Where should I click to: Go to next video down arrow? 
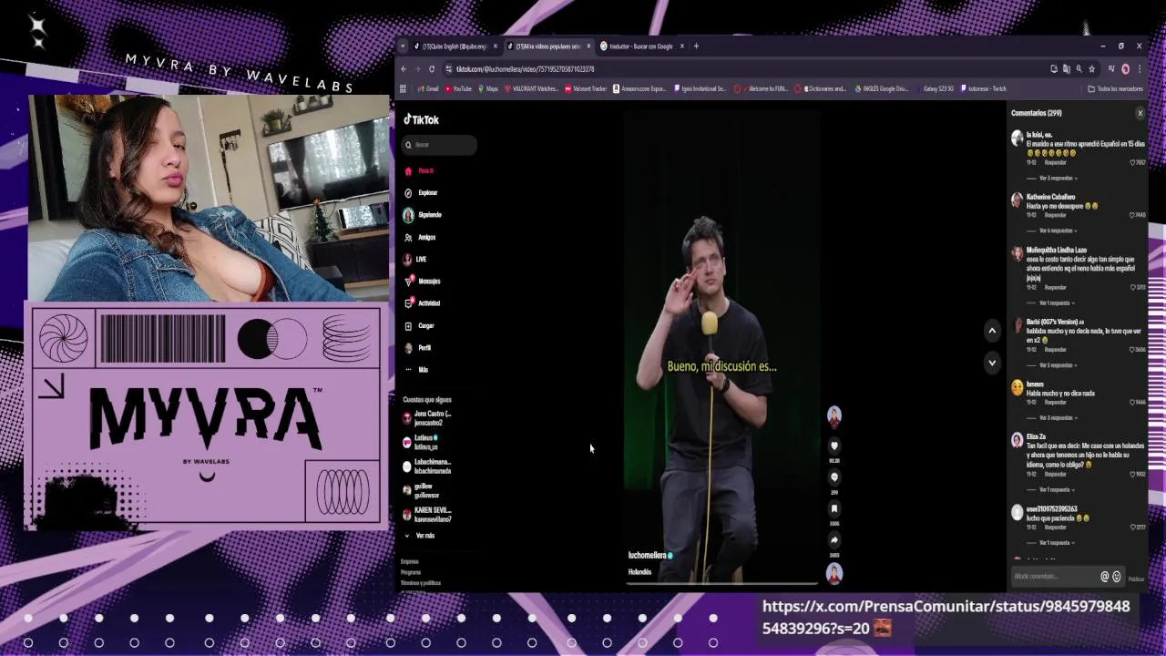click(x=992, y=363)
